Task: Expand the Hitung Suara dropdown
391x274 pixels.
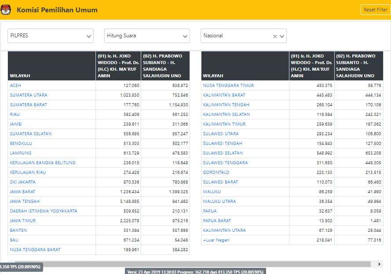Action: (147, 36)
